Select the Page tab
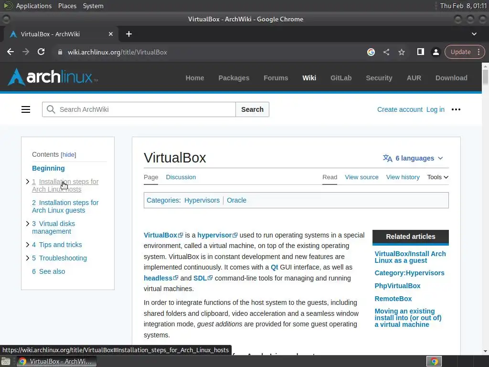 point(151,177)
